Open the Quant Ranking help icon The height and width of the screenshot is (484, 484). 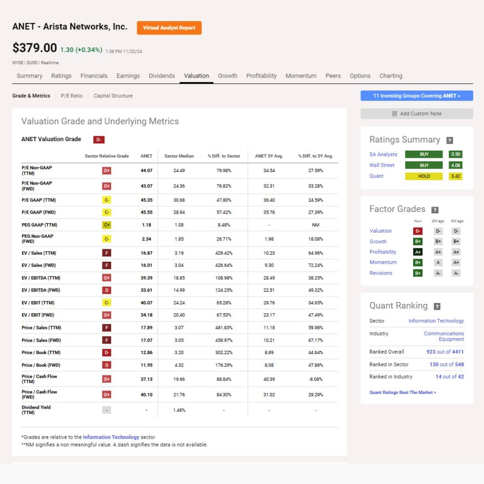pos(437,306)
